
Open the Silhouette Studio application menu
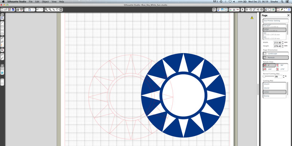point(17,1)
